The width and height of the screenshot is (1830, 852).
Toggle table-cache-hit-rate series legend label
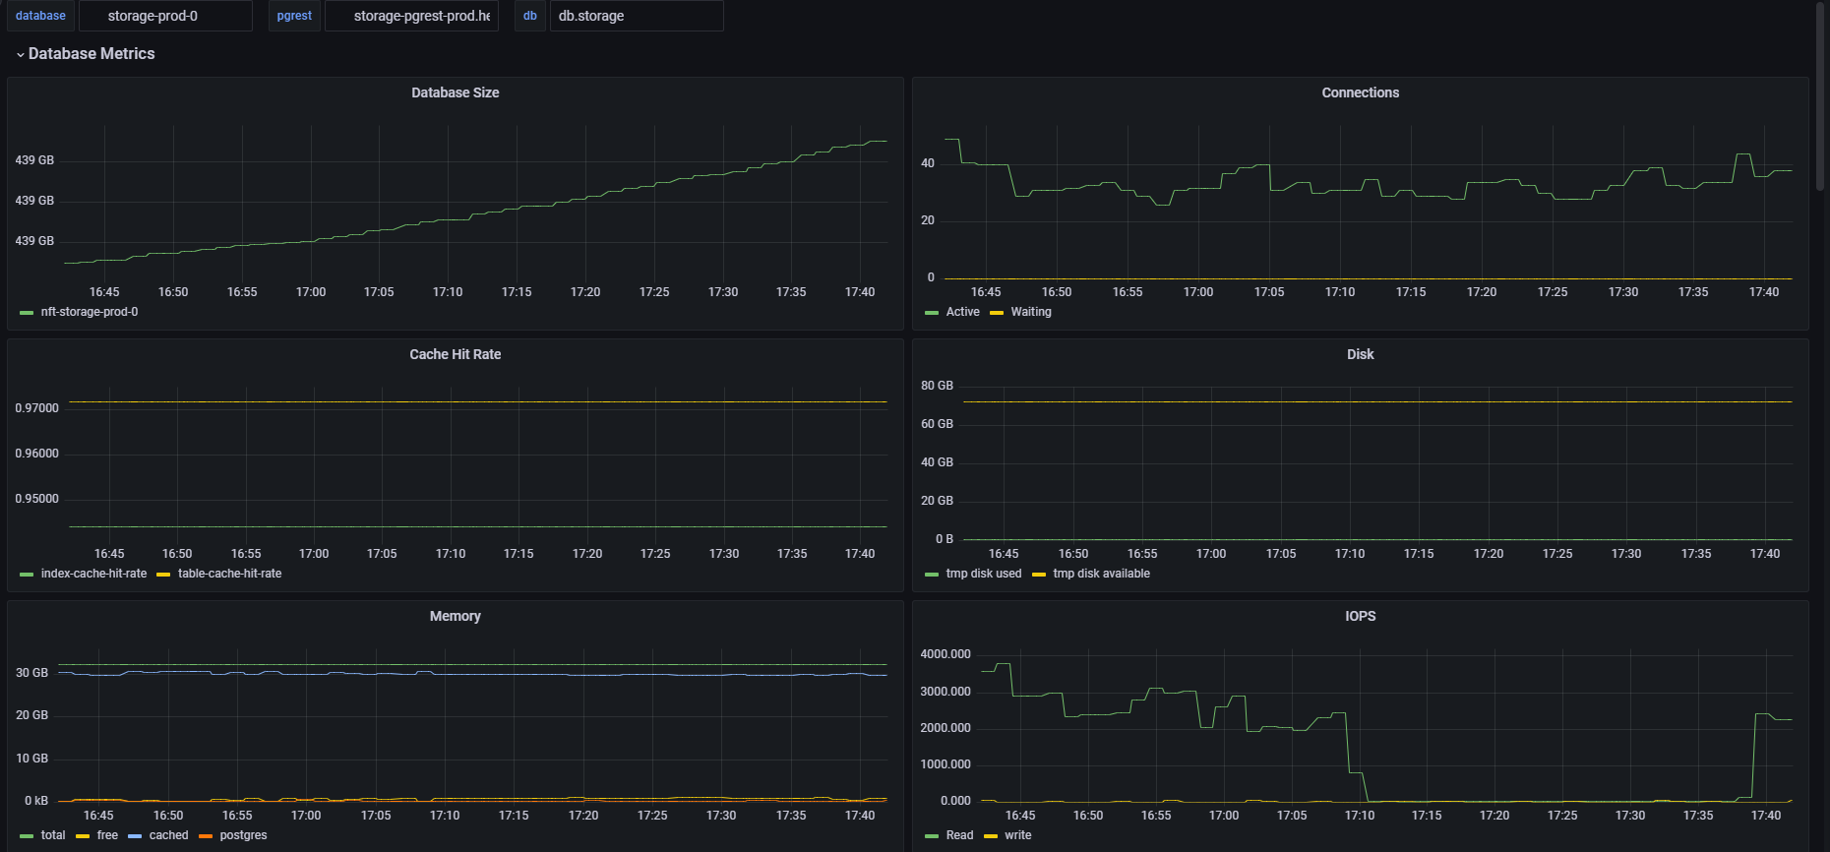(x=229, y=574)
